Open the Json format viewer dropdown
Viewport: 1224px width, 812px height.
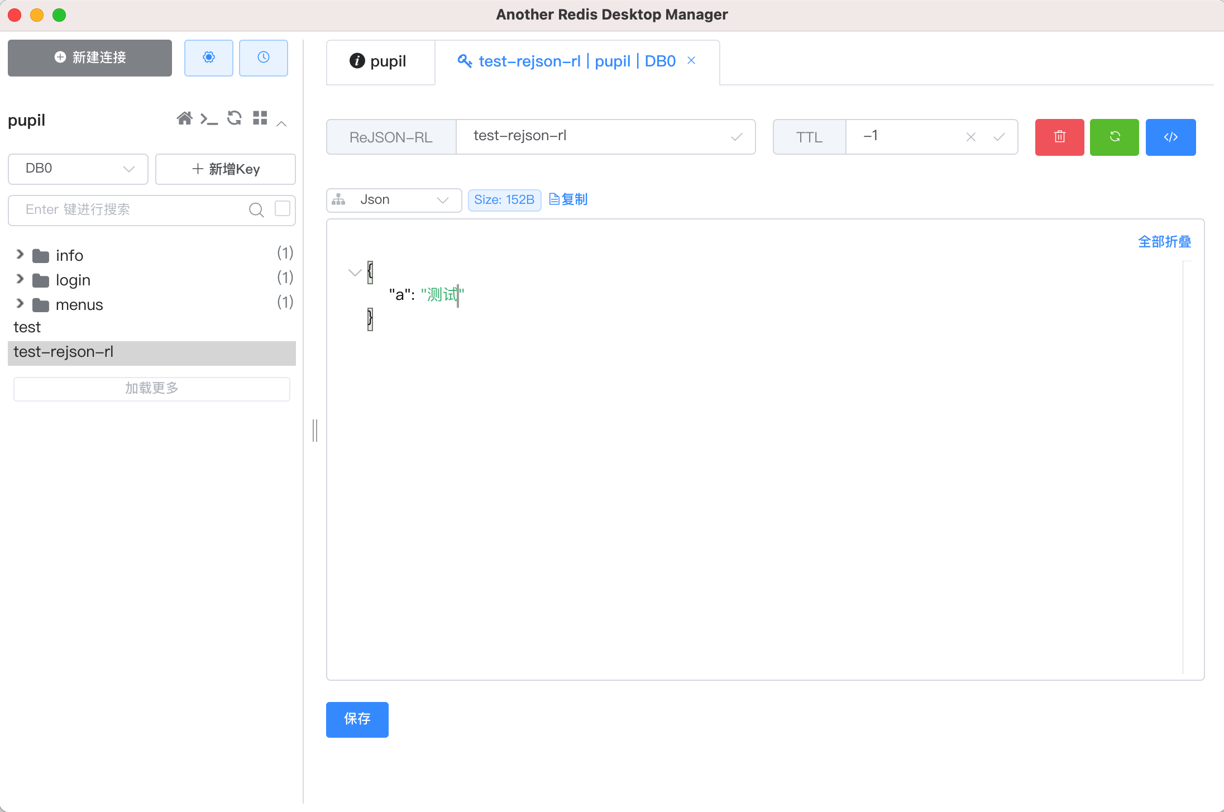tap(394, 200)
